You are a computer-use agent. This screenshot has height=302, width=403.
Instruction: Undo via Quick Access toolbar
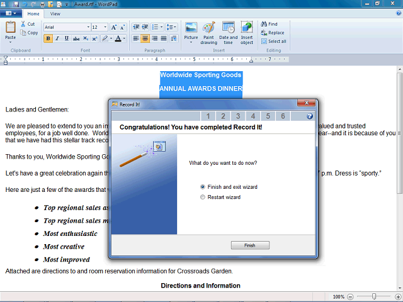click(25, 4)
